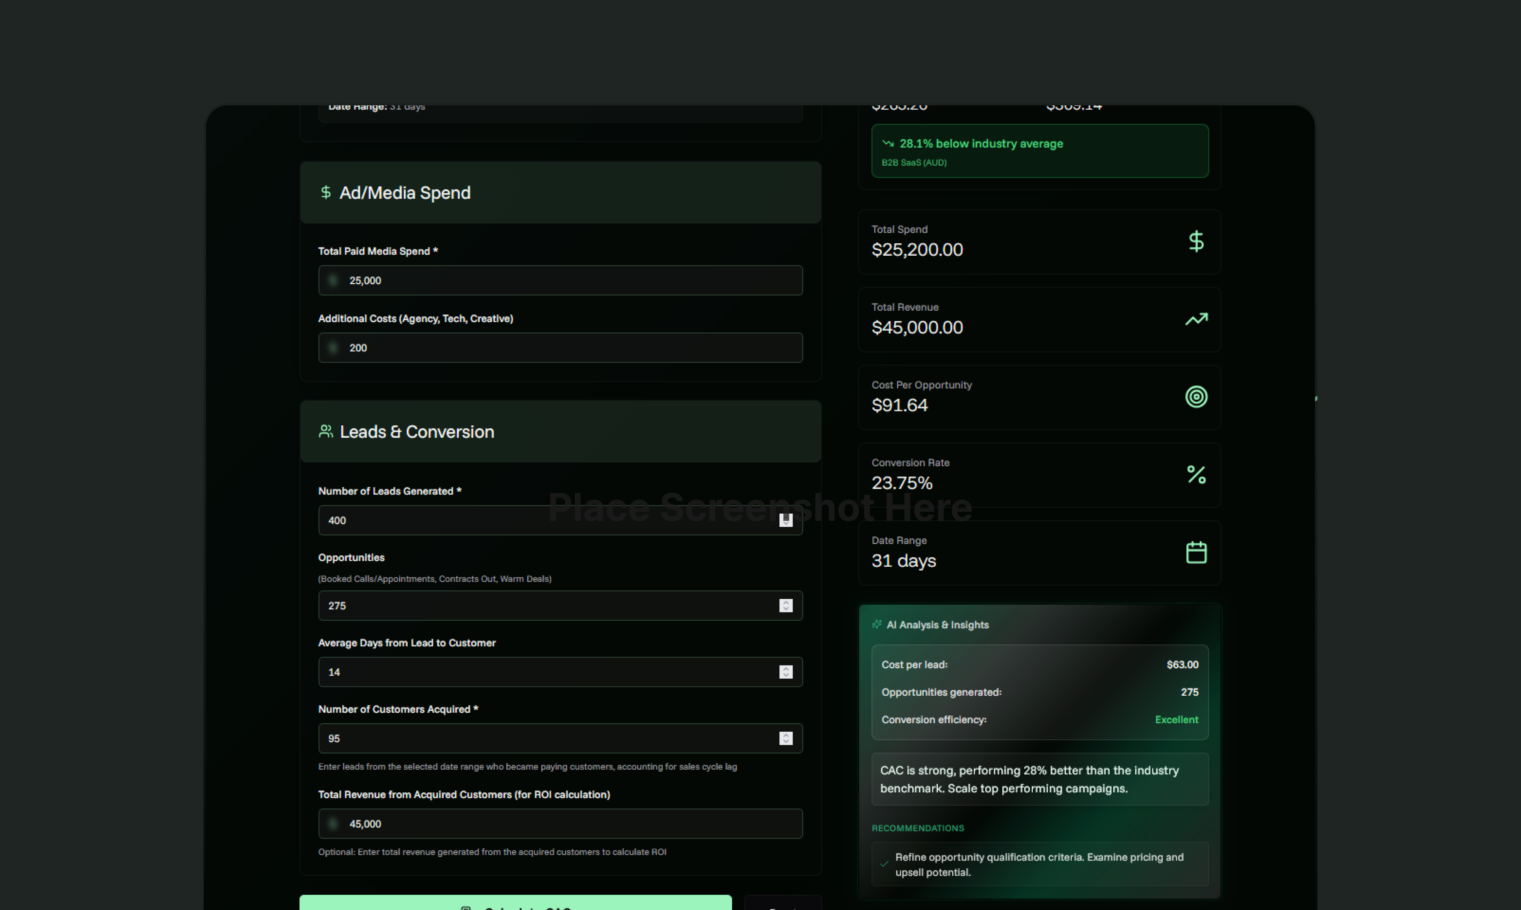The image size is (1521, 910).
Task: Click the stepper arrows on Customers Acquired field
Action: click(786, 738)
